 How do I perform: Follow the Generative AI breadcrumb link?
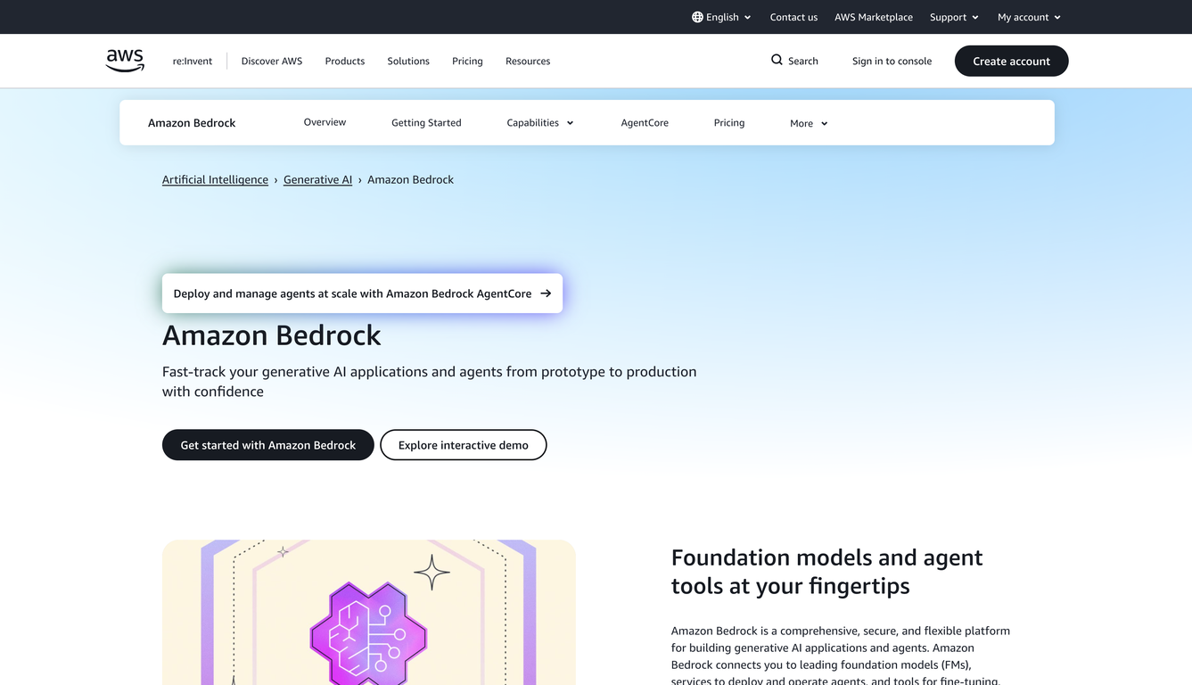point(317,179)
